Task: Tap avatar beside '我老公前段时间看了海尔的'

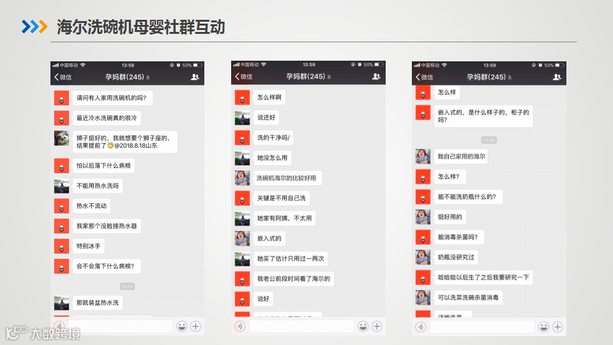Action: 242,279
